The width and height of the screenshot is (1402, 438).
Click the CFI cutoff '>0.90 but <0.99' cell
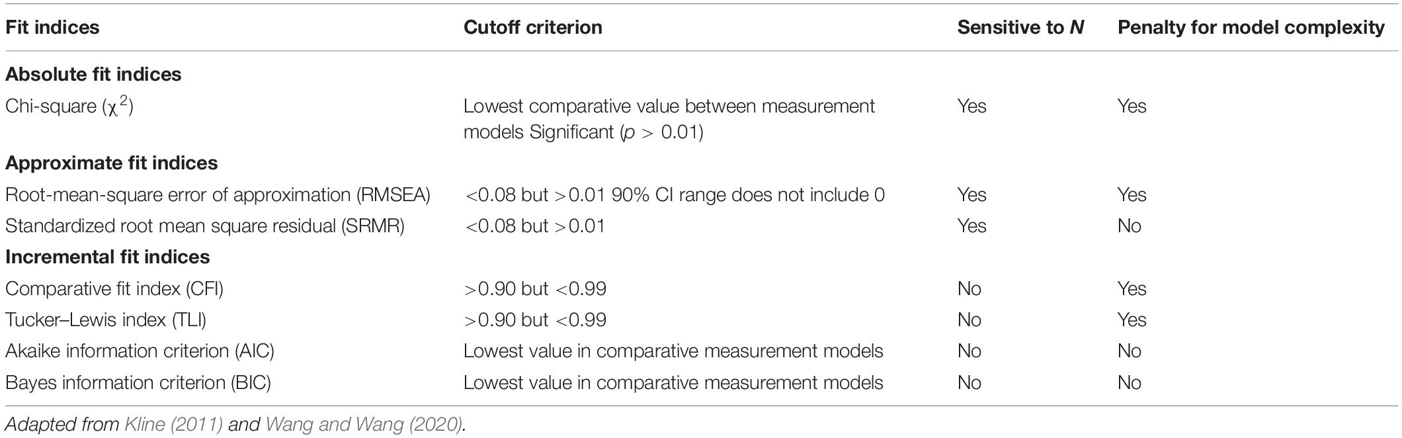535,288
